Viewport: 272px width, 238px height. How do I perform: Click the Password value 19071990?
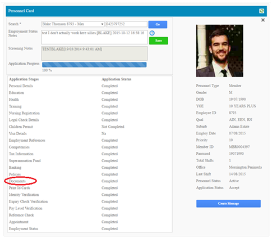point(236,154)
